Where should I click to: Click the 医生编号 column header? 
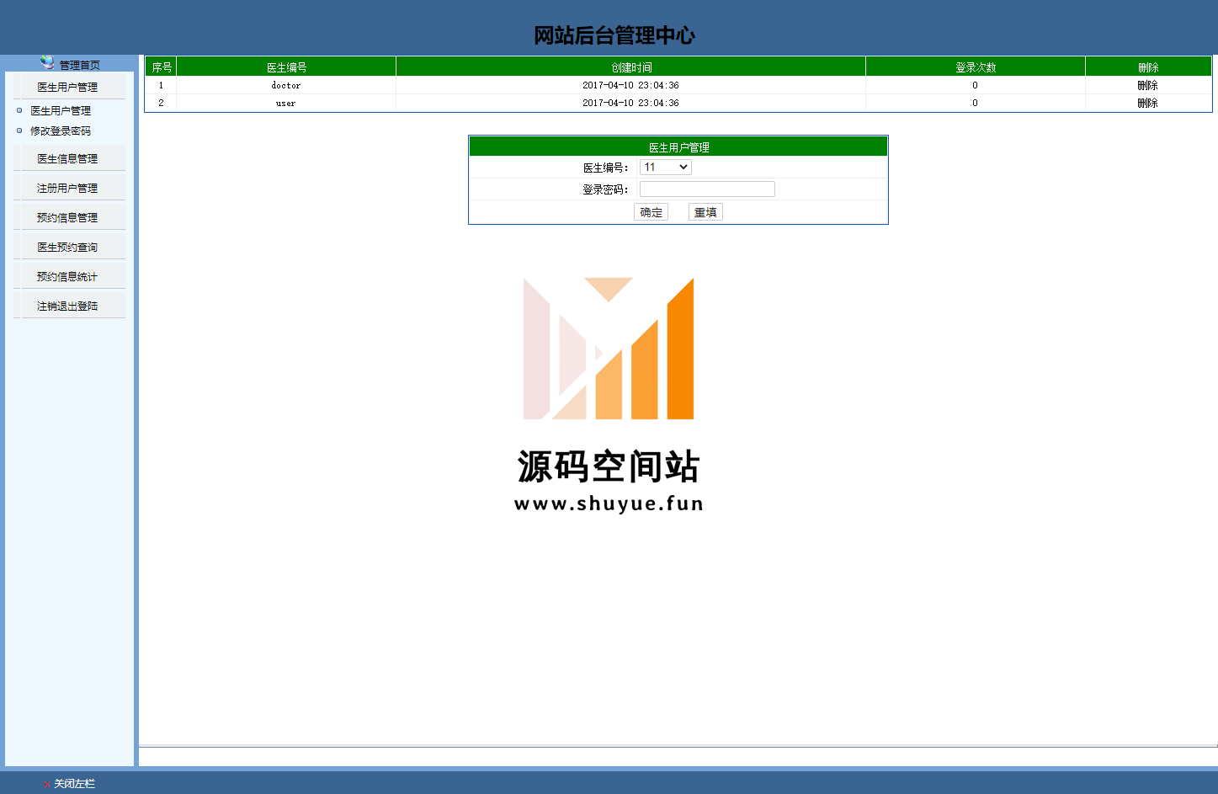point(286,67)
